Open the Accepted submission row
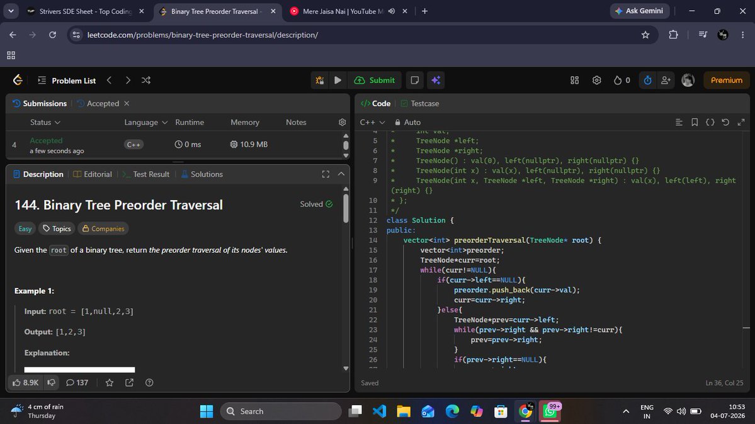 click(x=175, y=145)
